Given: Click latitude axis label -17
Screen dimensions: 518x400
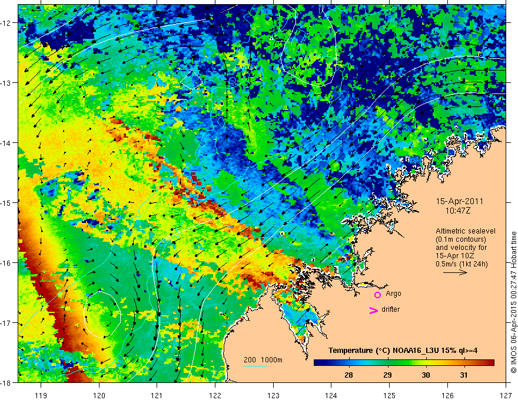Looking at the screenshot, I should coord(6,322).
